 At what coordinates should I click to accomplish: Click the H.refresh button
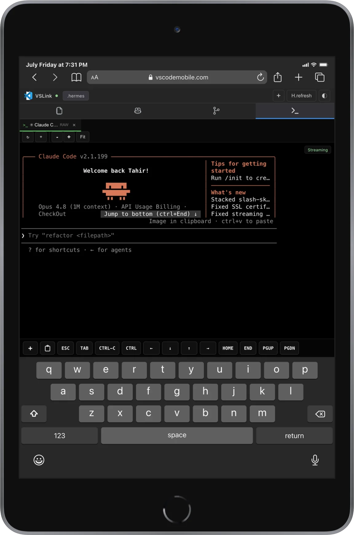(301, 96)
